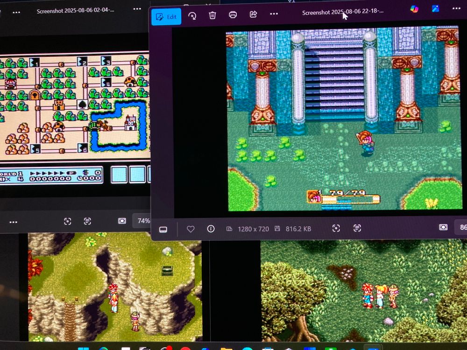Viewport: 467px width, 350px height.
Task: Open the more menu right of the 02-04 title
Action: pos(137,9)
